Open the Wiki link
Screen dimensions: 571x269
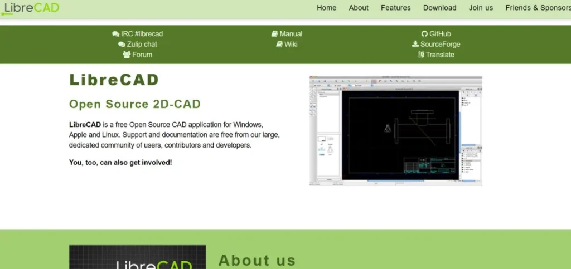coord(291,45)
